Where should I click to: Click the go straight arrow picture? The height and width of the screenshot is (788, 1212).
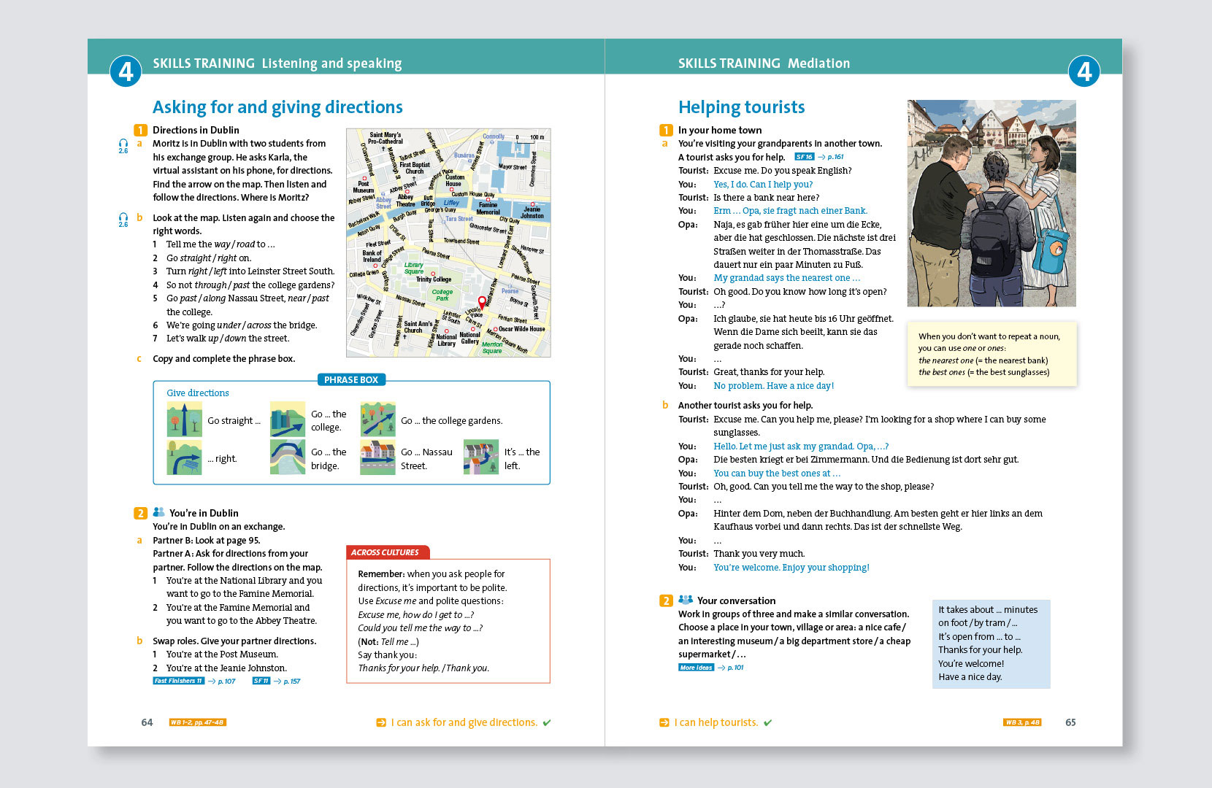coord(184,420)
